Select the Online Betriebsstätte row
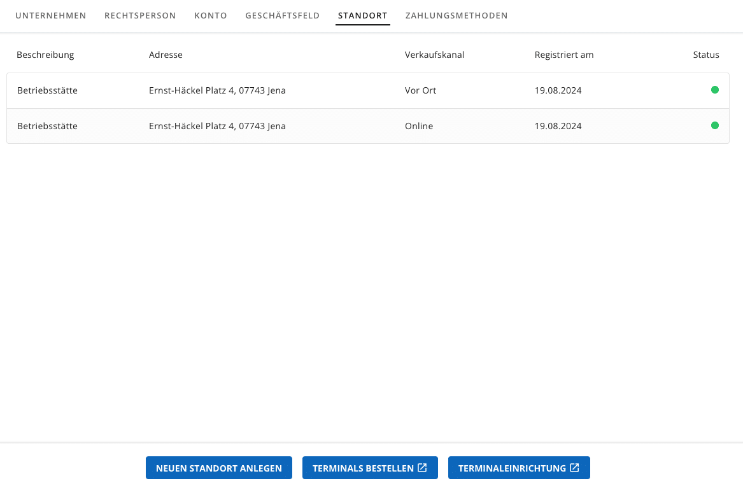 (x=318, y=125)
